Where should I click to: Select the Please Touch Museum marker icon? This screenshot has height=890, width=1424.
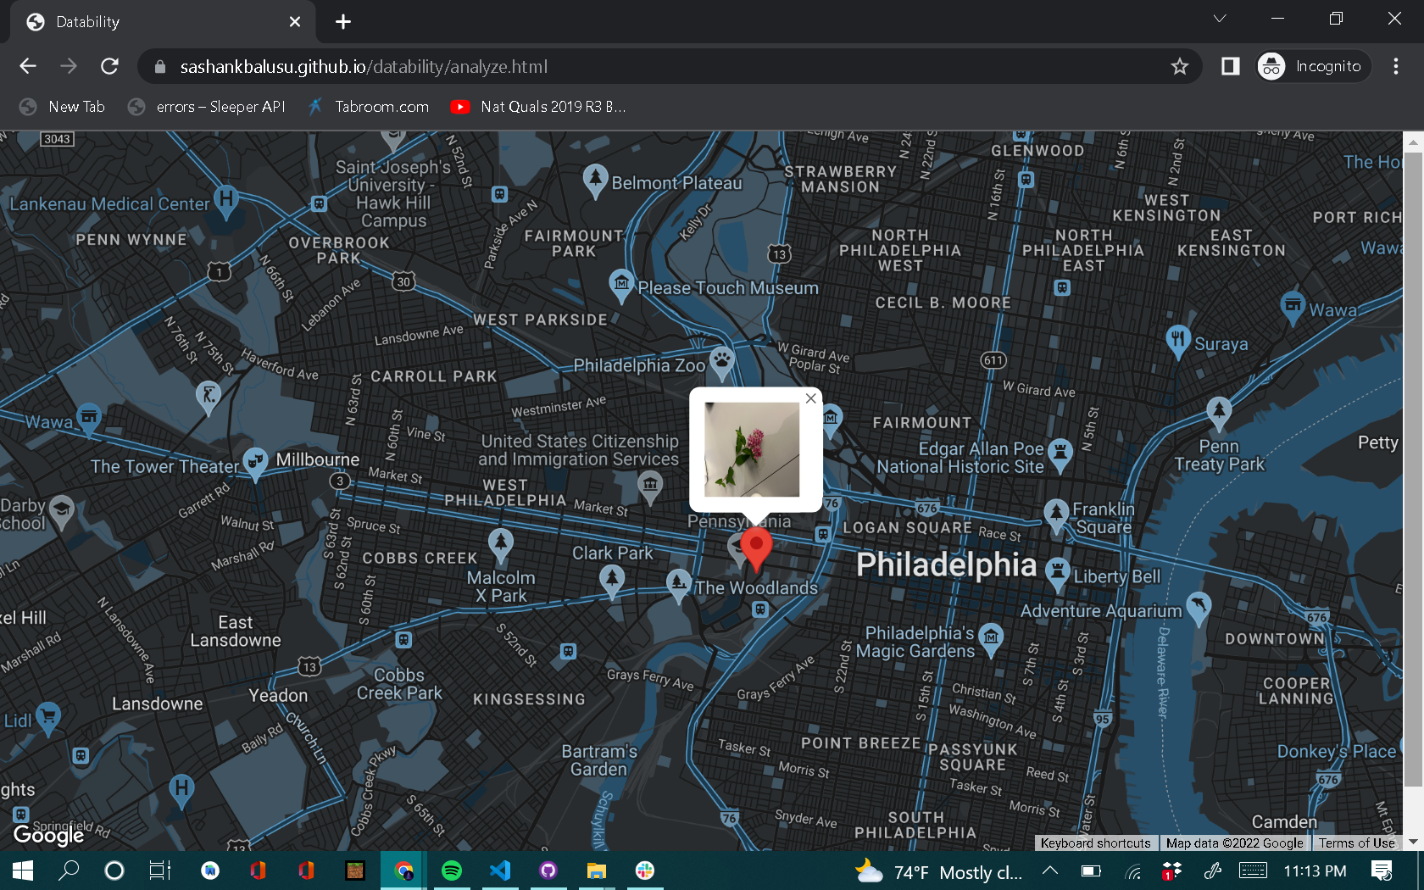click(x=622, y=286)
